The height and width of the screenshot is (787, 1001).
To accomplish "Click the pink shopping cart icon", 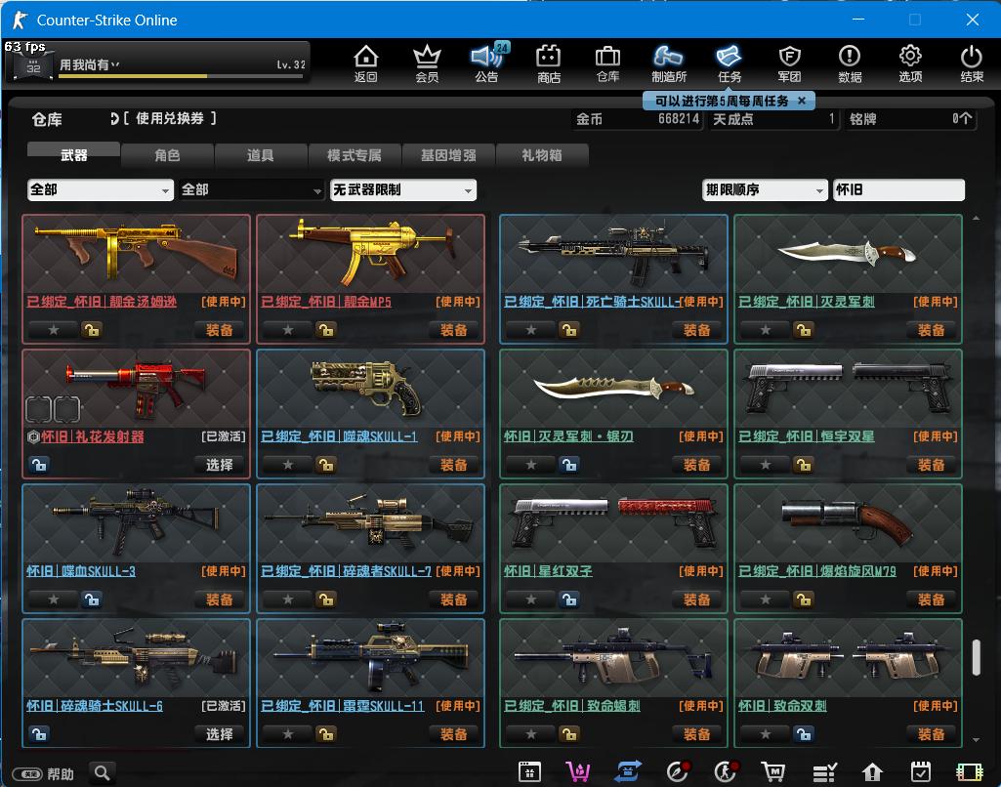I will pyautogui.click(x=578, y=771).
